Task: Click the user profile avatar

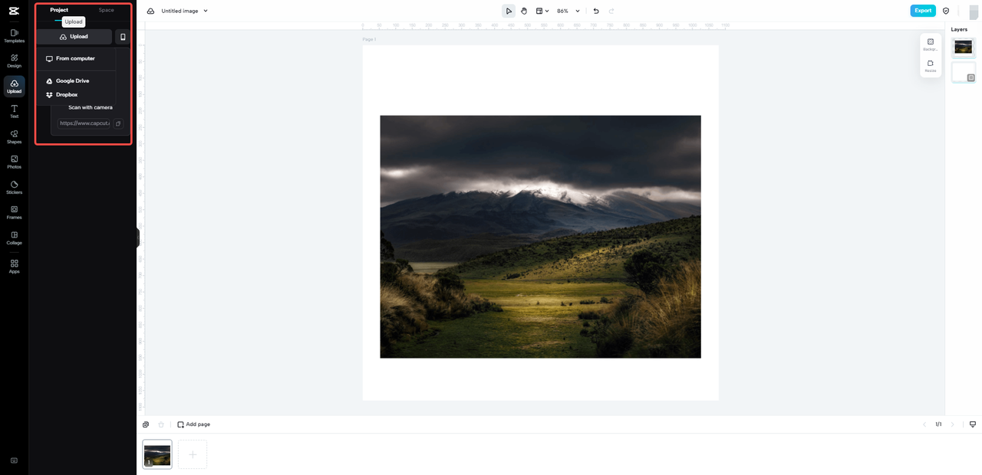Action: click(974, 11)
